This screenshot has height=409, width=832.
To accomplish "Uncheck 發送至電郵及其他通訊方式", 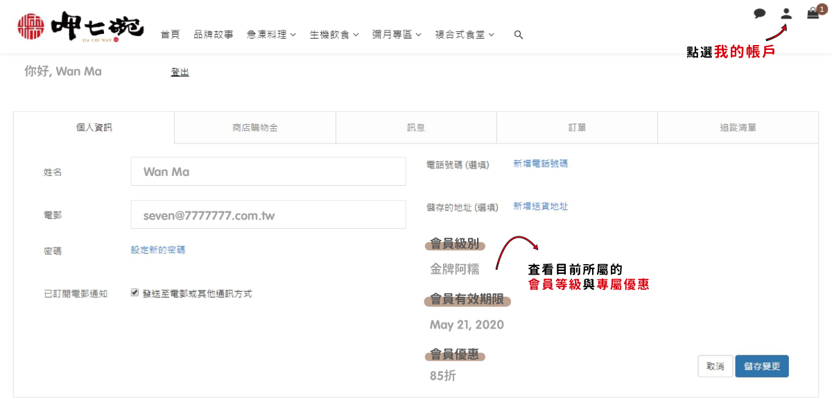I will (x=134, y=293).
